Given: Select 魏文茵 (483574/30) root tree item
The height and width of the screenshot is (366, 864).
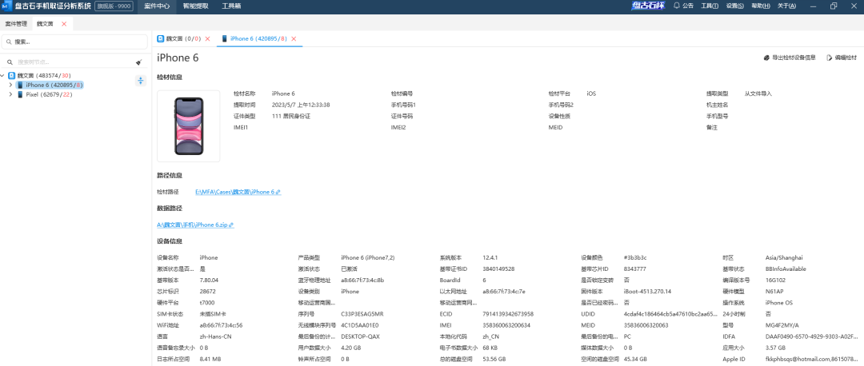Looking at the screenshot, I should tap(43, 75).
